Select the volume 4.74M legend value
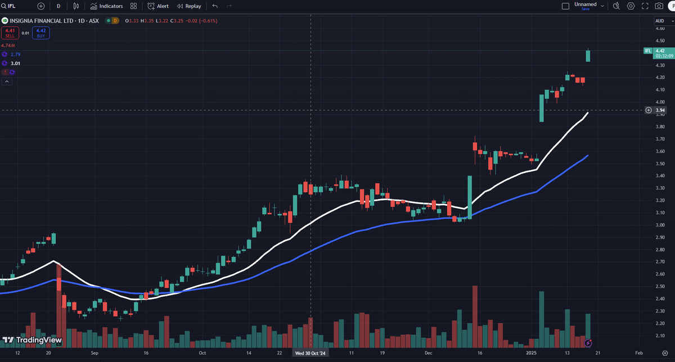The image size is (675, 362). click(x=8, y=46)
